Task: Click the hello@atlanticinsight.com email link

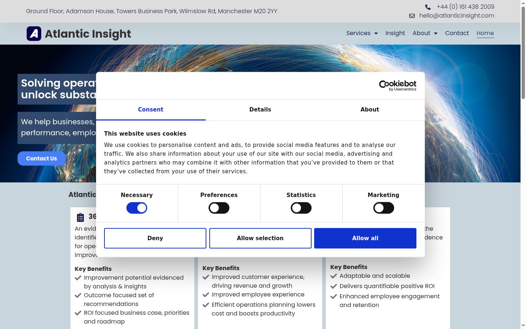Action: click(457, 16)
